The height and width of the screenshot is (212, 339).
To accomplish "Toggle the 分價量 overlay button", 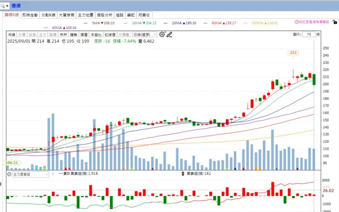I will coord(124,35).
